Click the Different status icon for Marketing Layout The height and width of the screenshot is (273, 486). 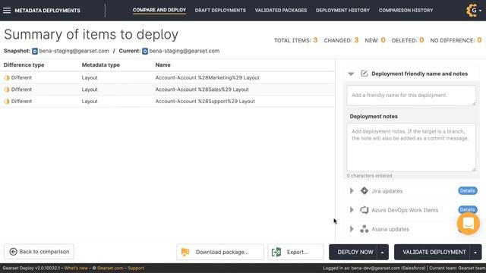point(7,77)
